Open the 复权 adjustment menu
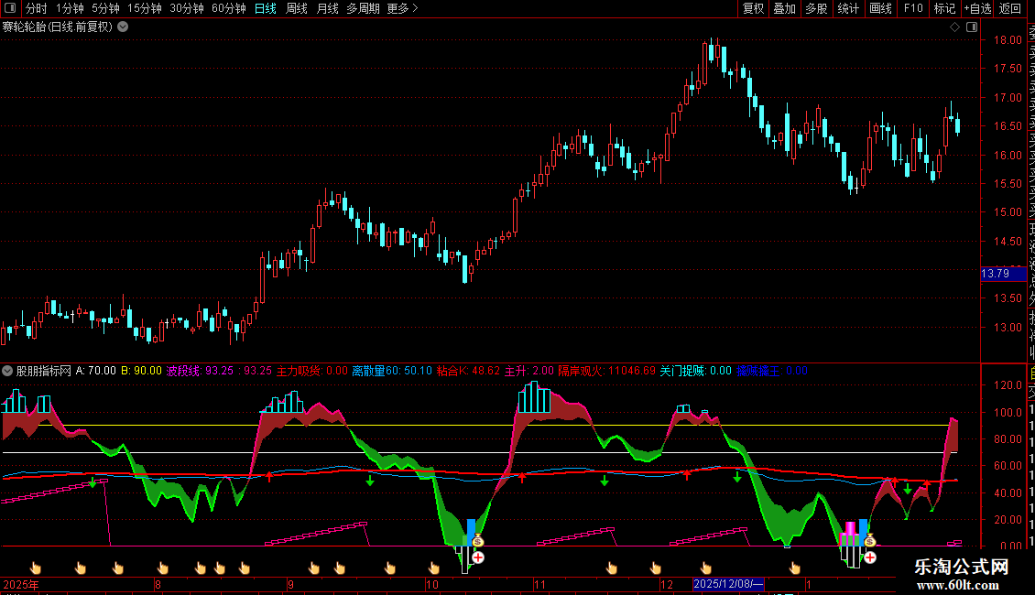 pos(753,8)
